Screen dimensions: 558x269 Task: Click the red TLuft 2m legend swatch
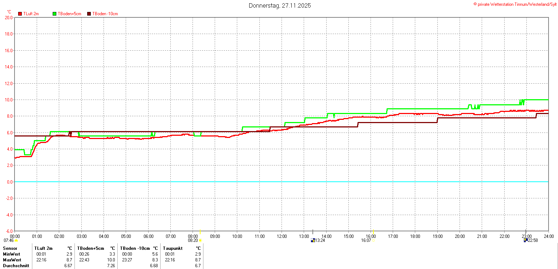[x=20, y=14]
